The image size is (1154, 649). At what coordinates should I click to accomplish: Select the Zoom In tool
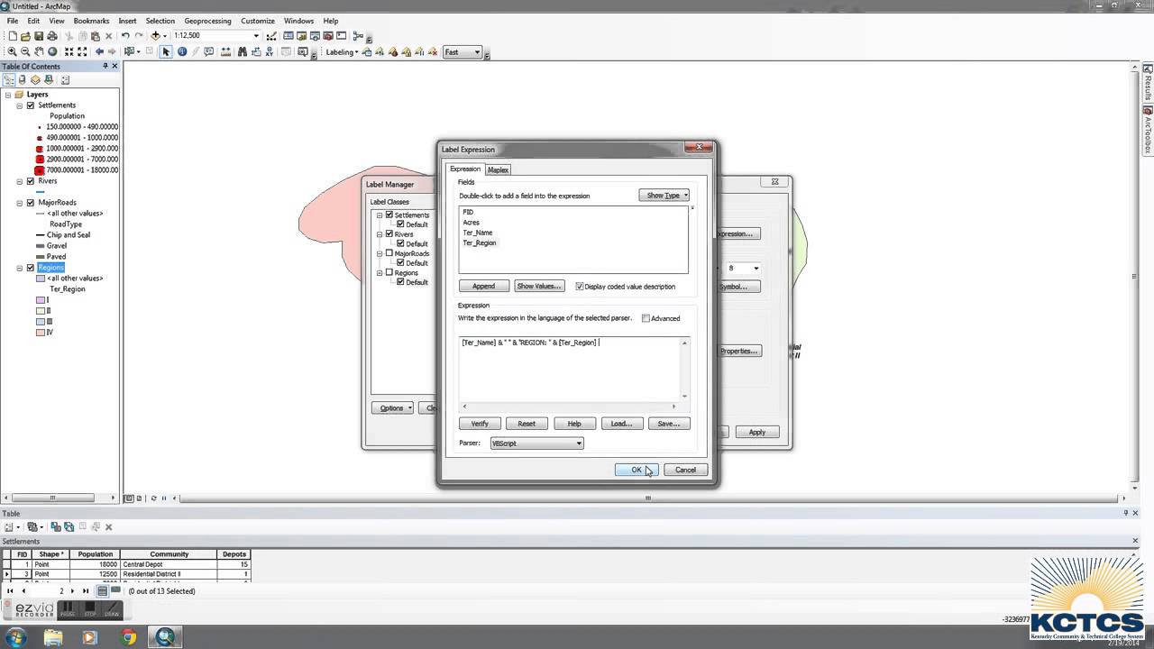pyautogui.click(x=12, y=52)
